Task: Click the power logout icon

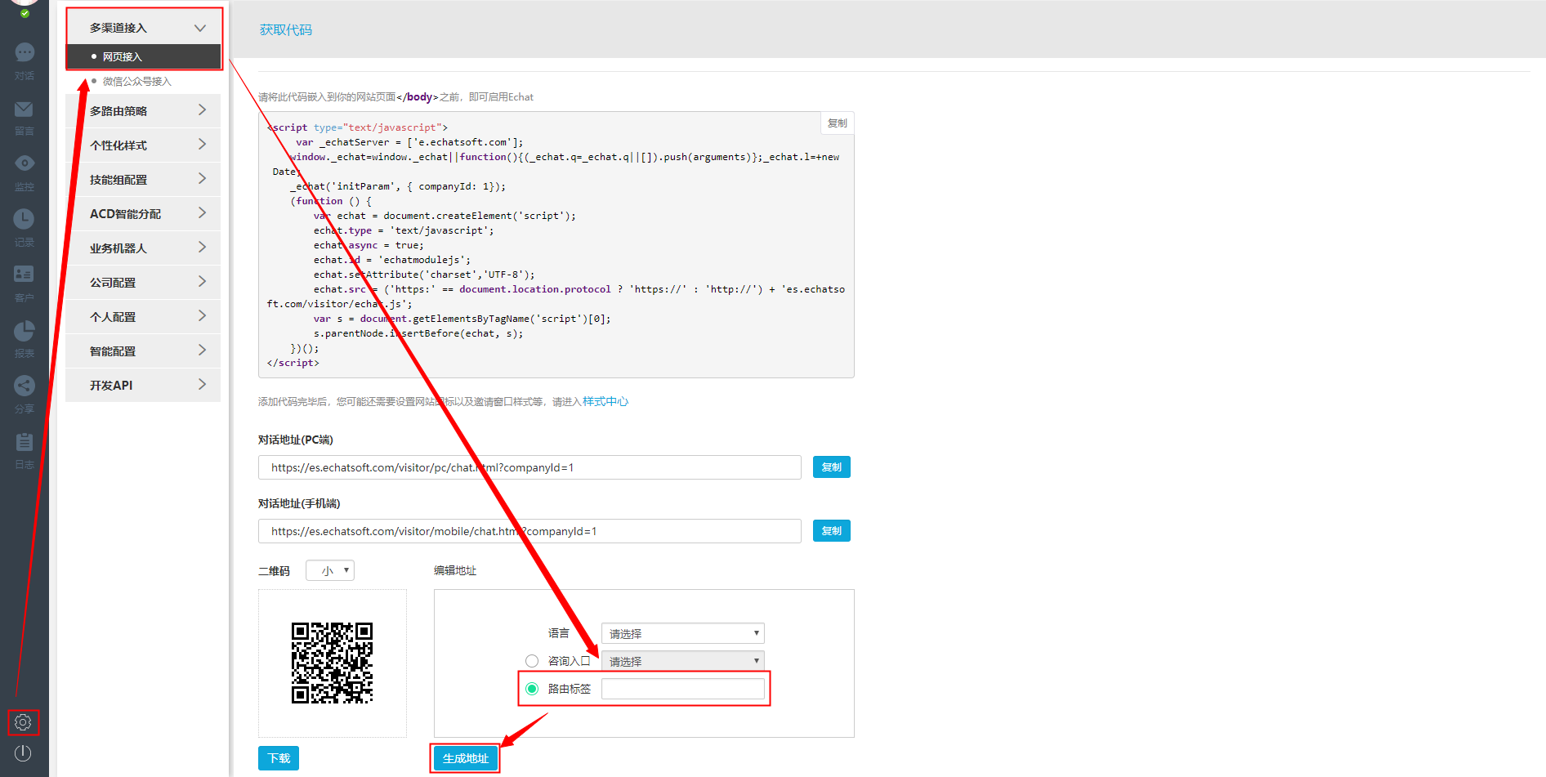Action: pos(23,753)
